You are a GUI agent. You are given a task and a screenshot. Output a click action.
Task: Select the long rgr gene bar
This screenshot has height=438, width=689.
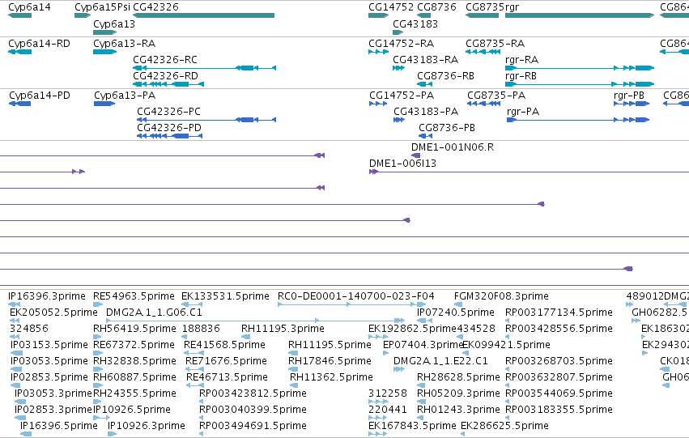click(580, 15)
